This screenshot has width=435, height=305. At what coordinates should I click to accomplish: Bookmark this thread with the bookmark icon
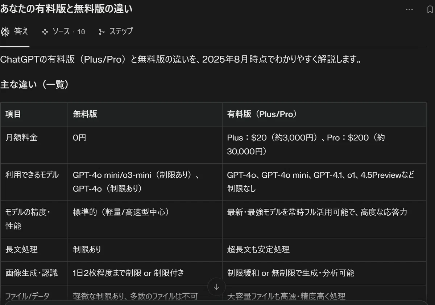[x=430, y=10]
